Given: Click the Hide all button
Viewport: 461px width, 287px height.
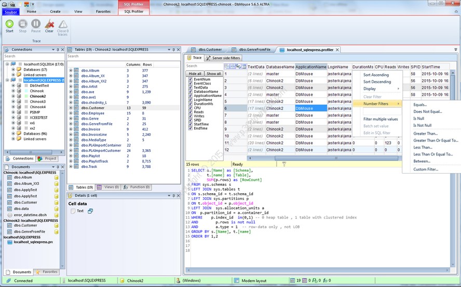Looking at the screenshot, I should pyautogui.click(x=195, y=74).
